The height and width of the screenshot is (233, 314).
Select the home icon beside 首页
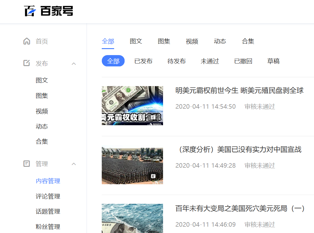[27, 41]
